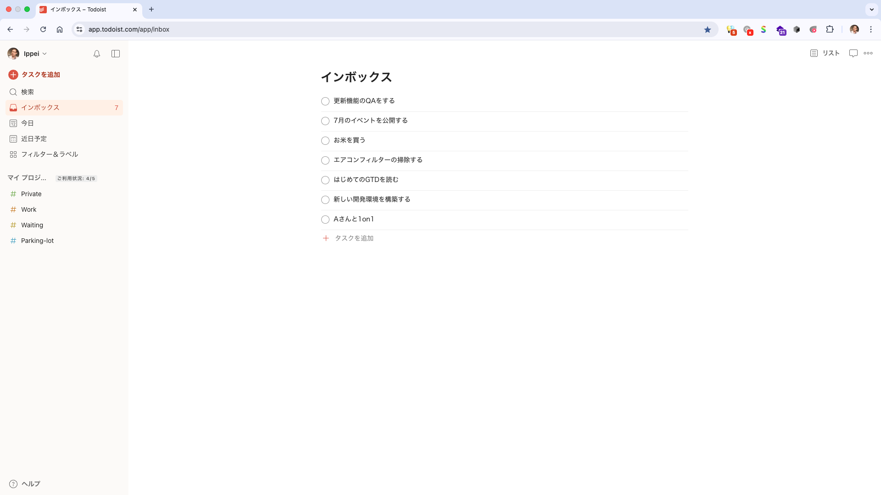Expand the Ippei account dropdown

pyautogui.click(x=32, y=54)
